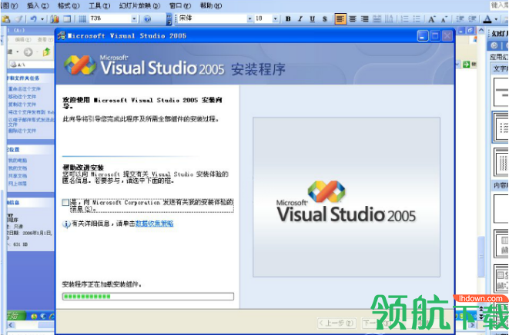Toggle text Shadow formatting
Image resolution: width=509 pixels, height=335 pixels.
pos(325,18)
